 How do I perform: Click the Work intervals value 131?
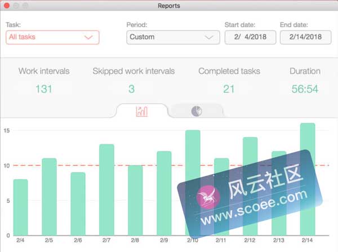44,89
